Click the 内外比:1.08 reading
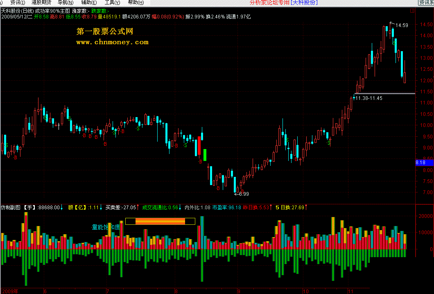 click(197, 207)
